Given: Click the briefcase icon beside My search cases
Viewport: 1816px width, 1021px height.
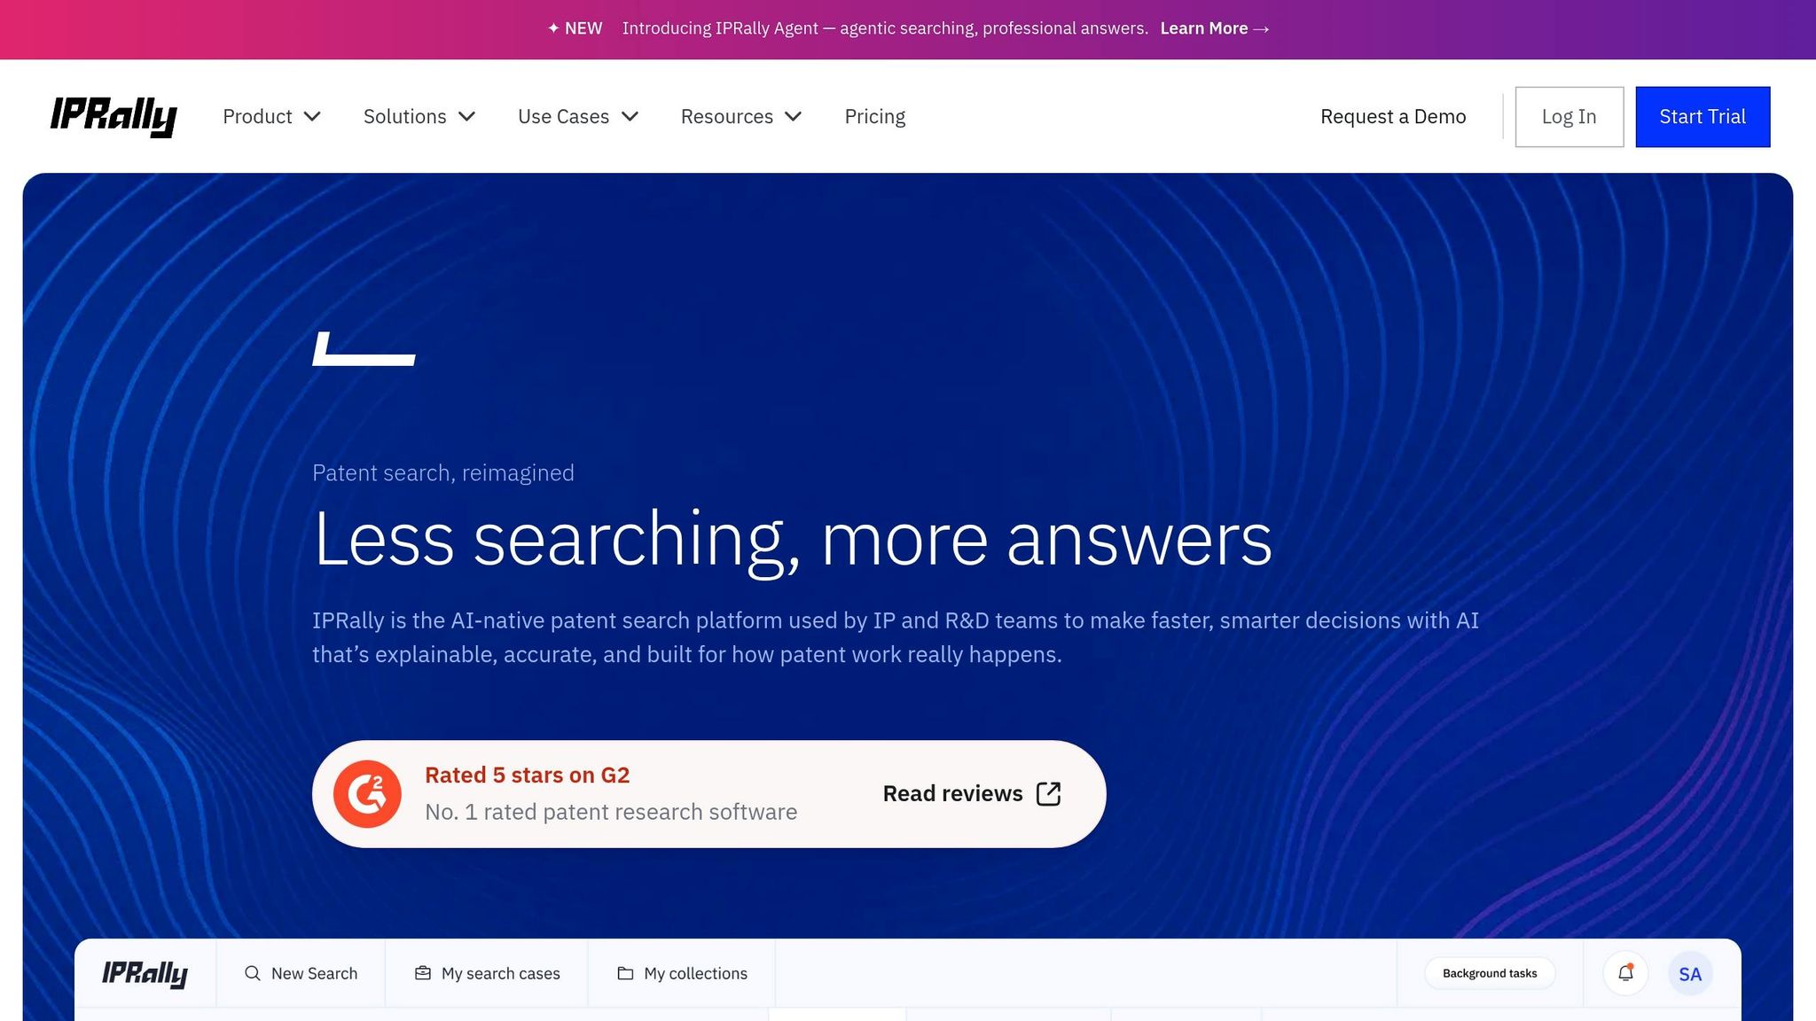Looking at the screenshot, I should point(423,973).
